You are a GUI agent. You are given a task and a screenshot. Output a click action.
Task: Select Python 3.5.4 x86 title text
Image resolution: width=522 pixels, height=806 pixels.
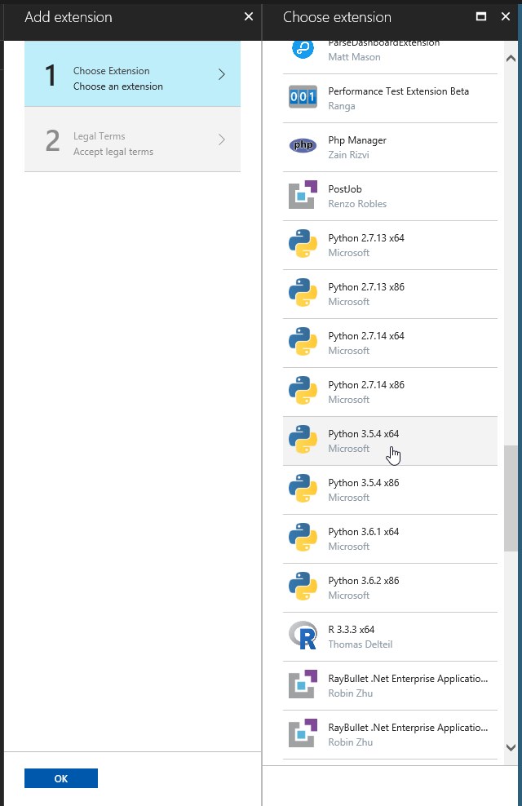363,483
